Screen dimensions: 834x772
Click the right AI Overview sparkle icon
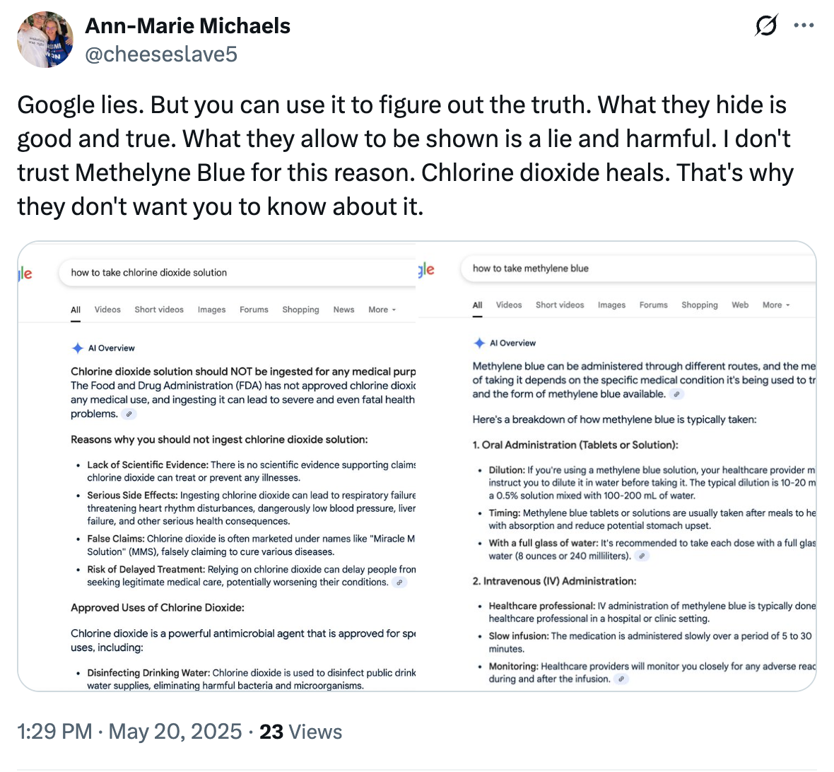(479, 343)
